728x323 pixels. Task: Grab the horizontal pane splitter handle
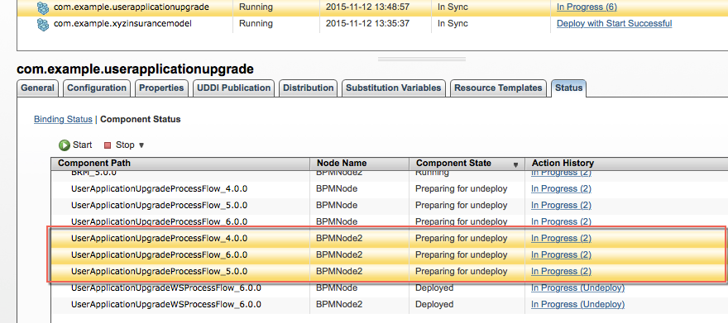tap(422, 59)
